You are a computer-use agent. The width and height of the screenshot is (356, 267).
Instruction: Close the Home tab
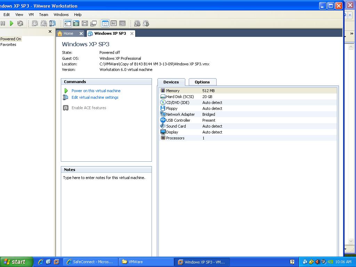coord(81,34)
